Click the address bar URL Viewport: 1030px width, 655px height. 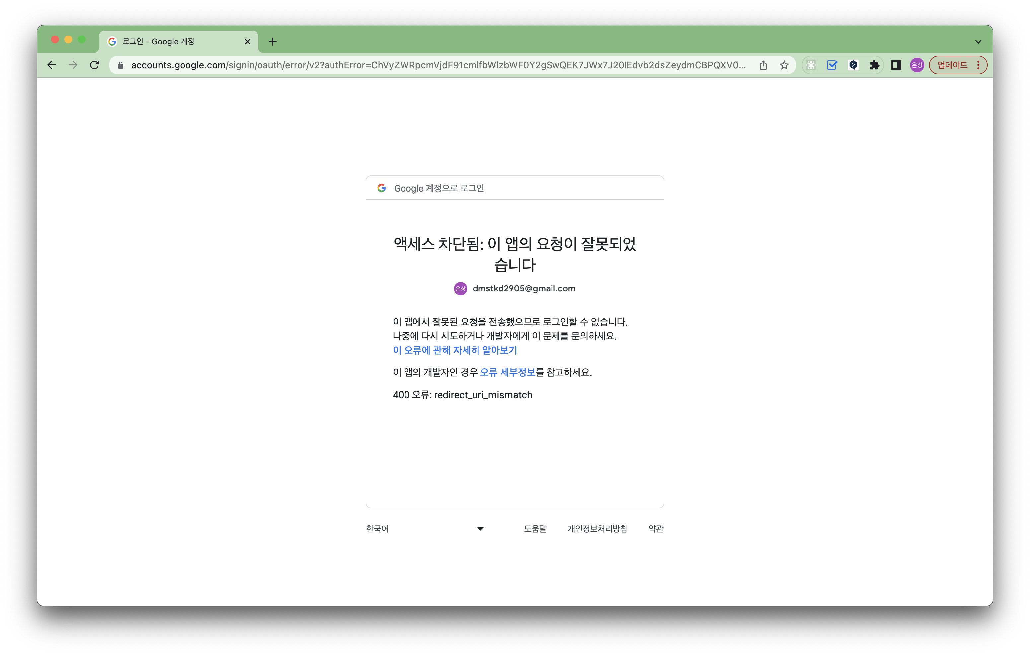point(438,65)
